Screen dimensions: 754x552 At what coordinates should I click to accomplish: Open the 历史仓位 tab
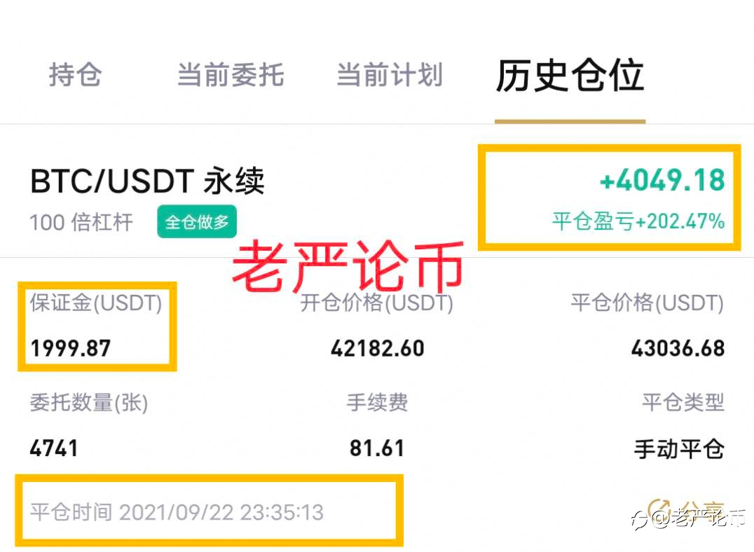click(570, 76)
